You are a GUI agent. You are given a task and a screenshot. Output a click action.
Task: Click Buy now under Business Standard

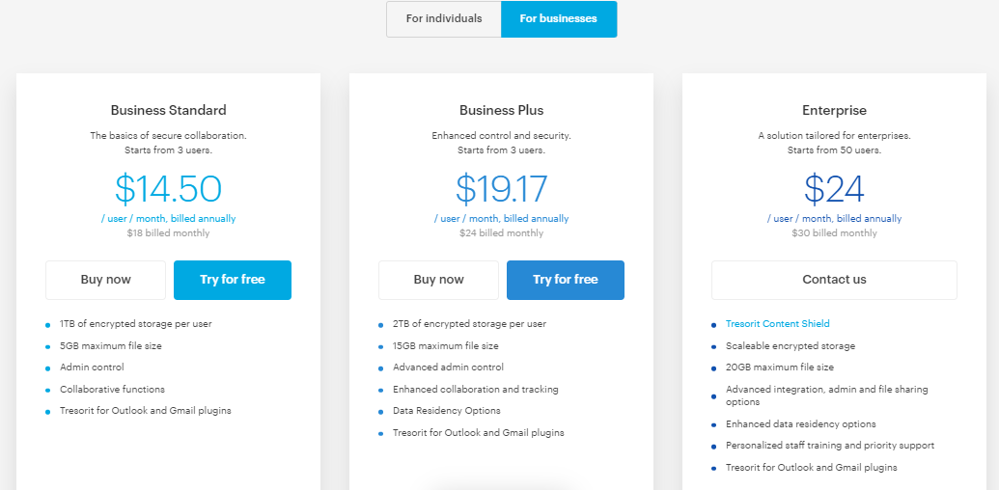click(105, 280)
